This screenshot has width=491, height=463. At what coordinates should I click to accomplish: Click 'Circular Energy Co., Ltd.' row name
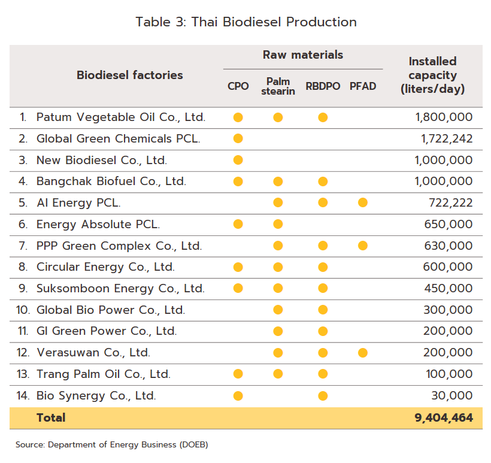tap(105, 267)
